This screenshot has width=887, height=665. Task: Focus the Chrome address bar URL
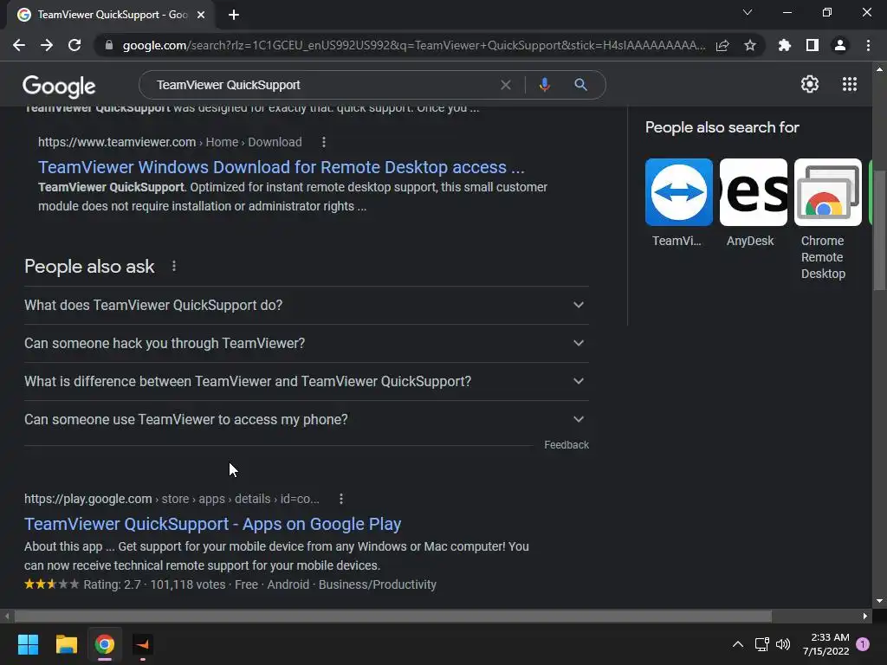(x=413, y=45)
